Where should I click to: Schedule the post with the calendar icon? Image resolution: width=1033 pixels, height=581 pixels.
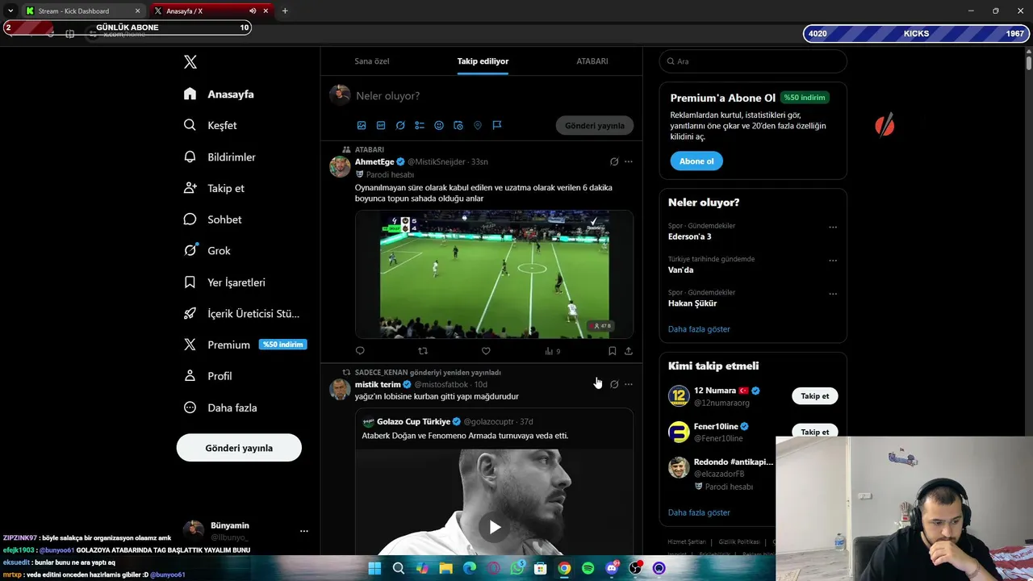pos(458,125)
